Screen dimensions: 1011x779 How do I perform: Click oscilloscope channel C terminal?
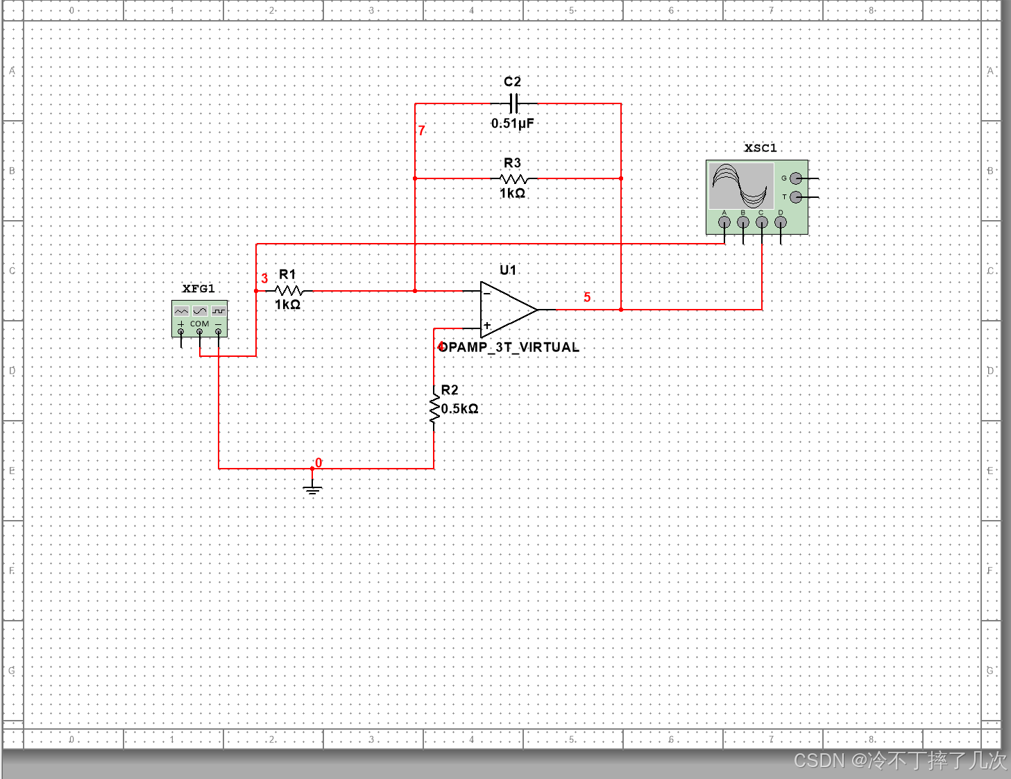762,223
